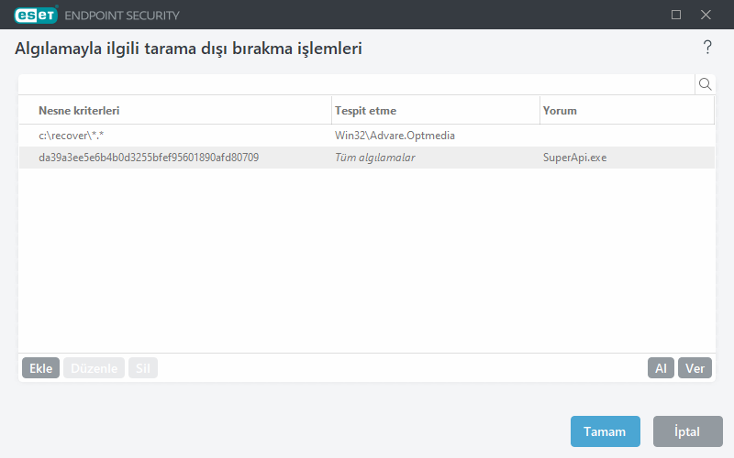Click the ESET logo in title bar
Viewport: 734px width, 458px height.
click(36, 15)
